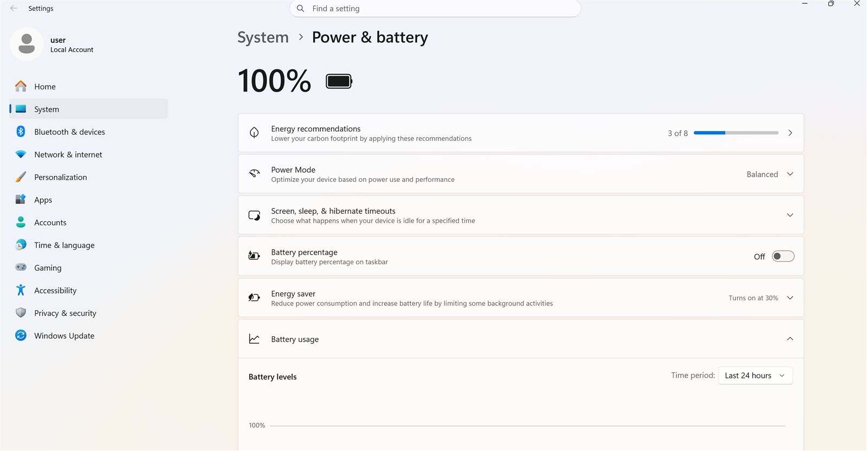Open the Last 24 hours time period dropdown

[755, 376]
